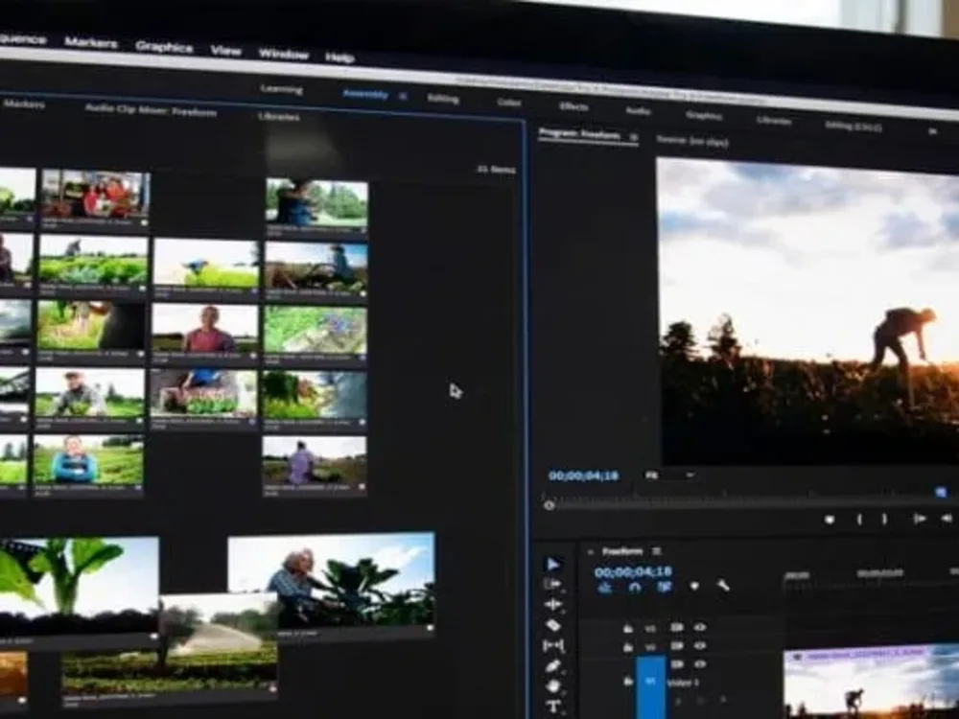Screen dimensions: 959x719
Task: Toggle V1 track sync lock
Action: (x=676, y=664)
